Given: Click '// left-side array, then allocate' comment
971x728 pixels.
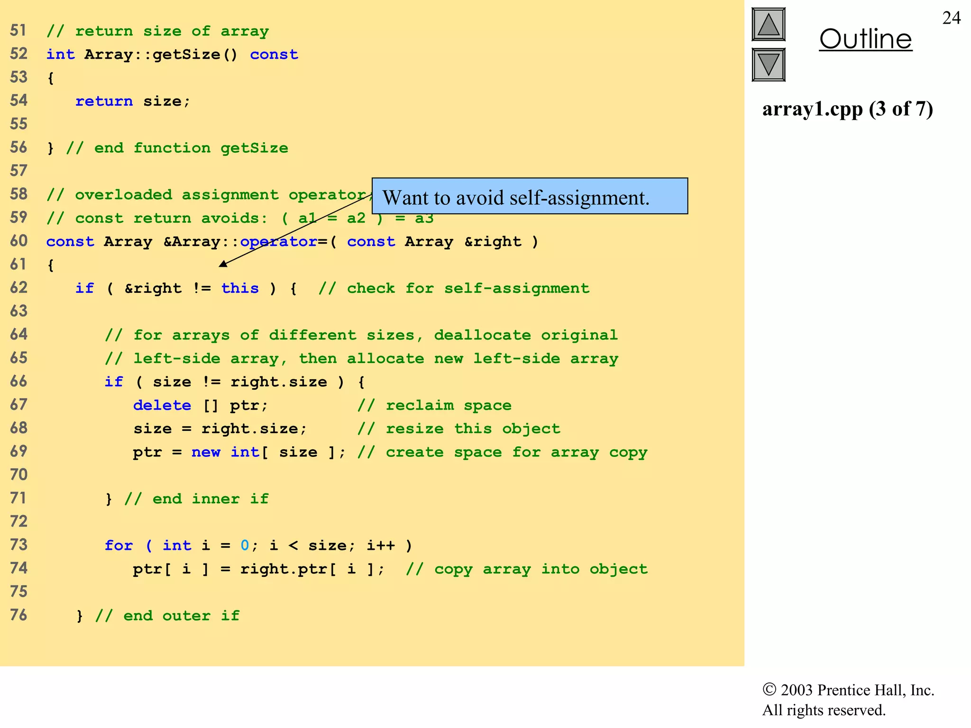Looking at the screenshot, I should [361, 359].
